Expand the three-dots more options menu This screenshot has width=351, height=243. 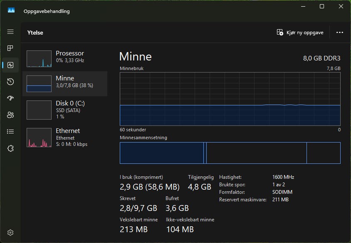coord(339,33)
